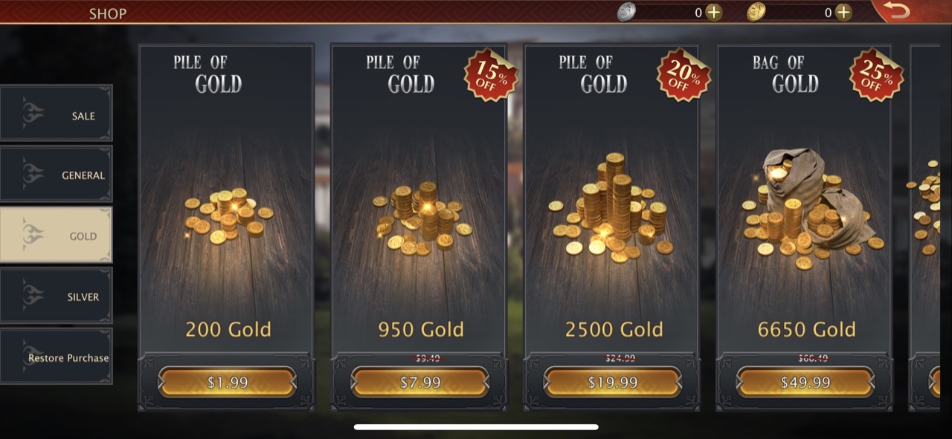Open the SALE shop category
Image resolution: width=952 pixels, height=439 pixels.
[x=56, y=113]
